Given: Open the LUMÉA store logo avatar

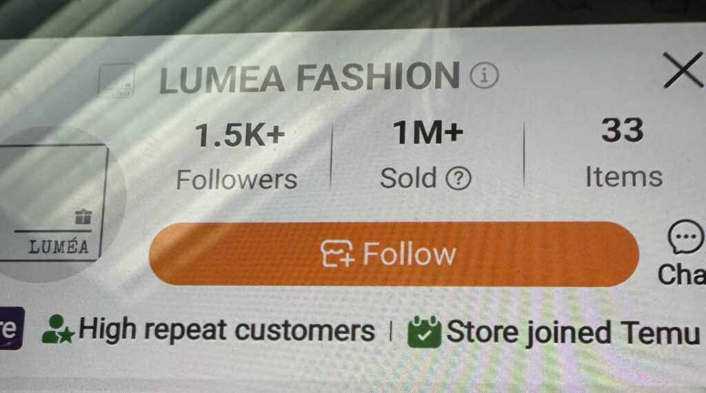Looking at the screenshot, I should point(57,204).
